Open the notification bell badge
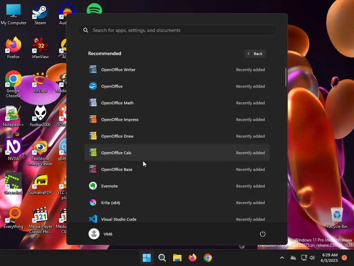This screenshot has width=354, height=266. pyautogui.click(x=344, y=257)
